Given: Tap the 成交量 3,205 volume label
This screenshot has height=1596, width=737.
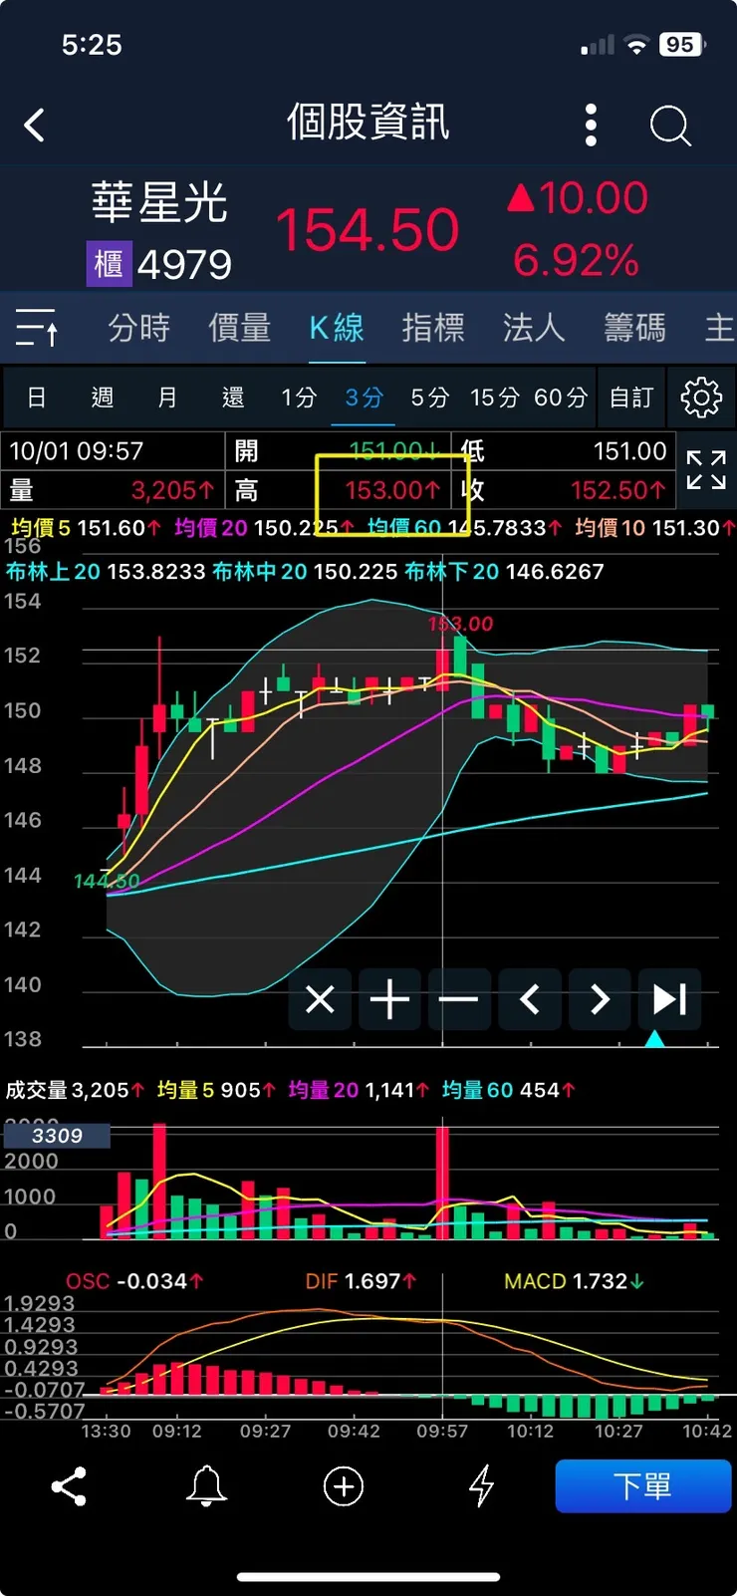Looking at the screenshot, I should pyautogui.click(x=75, y=1090).
